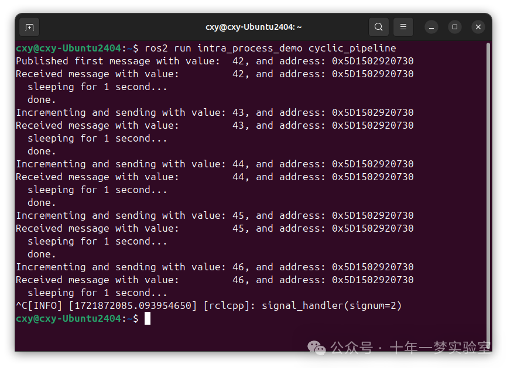Click 'Incrementing and sending with value: 44' line

[215, 164]
